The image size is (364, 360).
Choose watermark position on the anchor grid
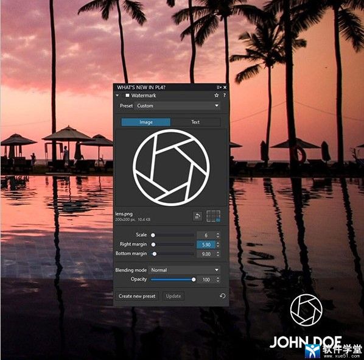[x=213, y=216]
